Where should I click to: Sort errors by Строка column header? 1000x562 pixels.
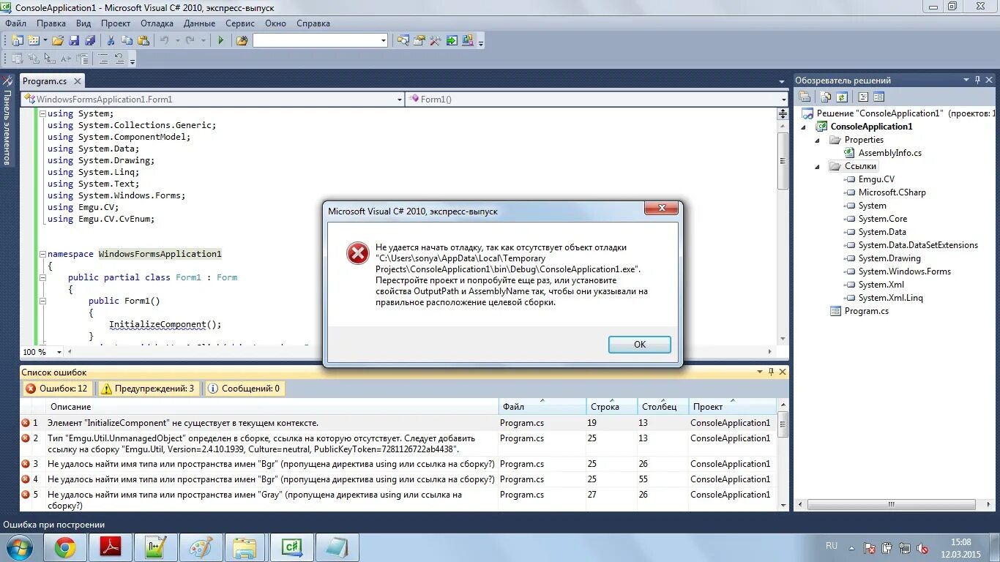click(612, 406)
